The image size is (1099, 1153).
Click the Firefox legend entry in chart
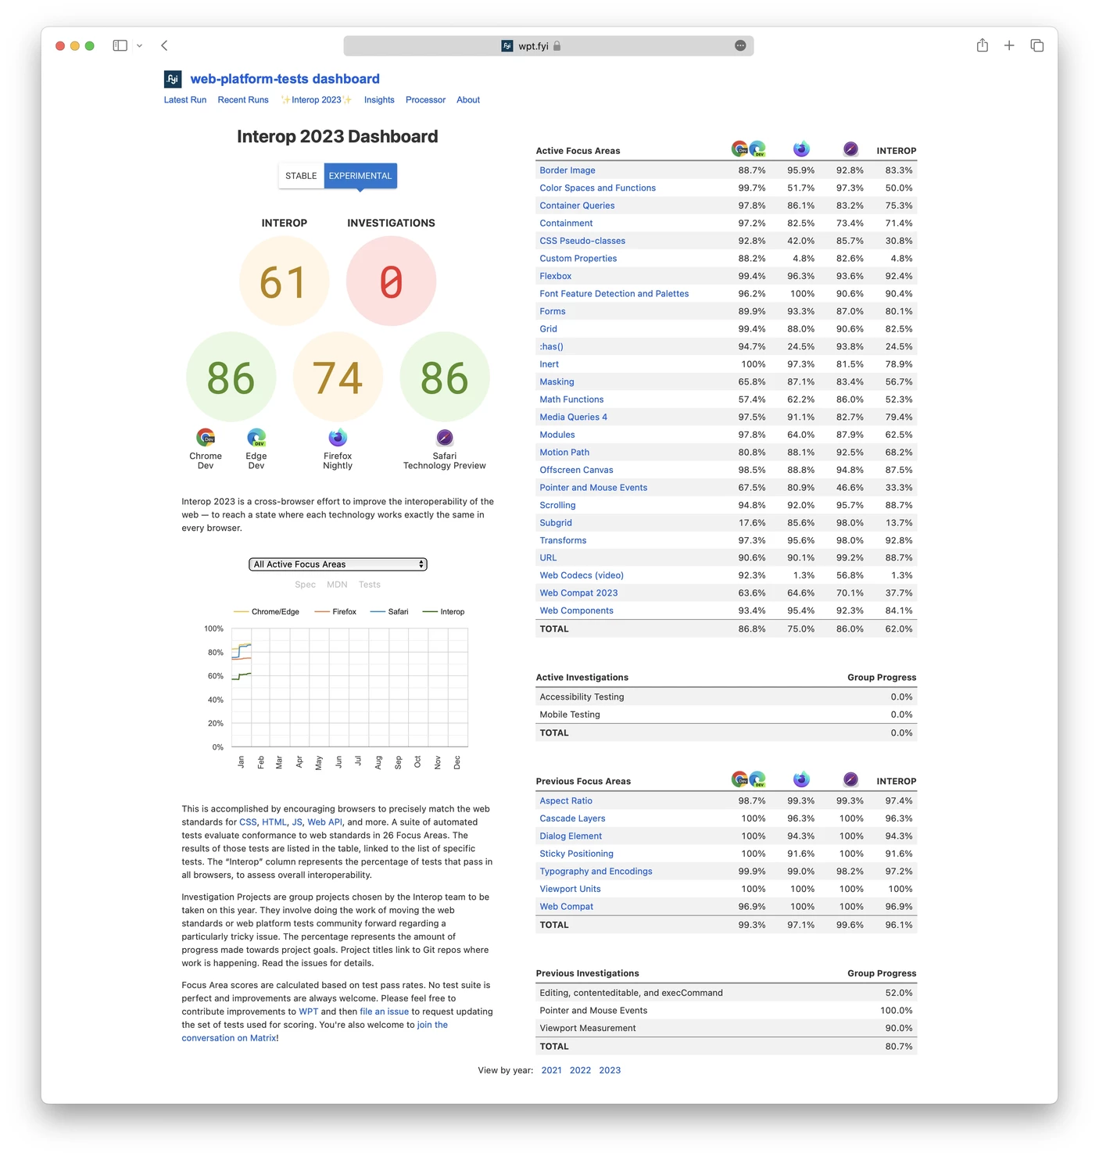335,612
